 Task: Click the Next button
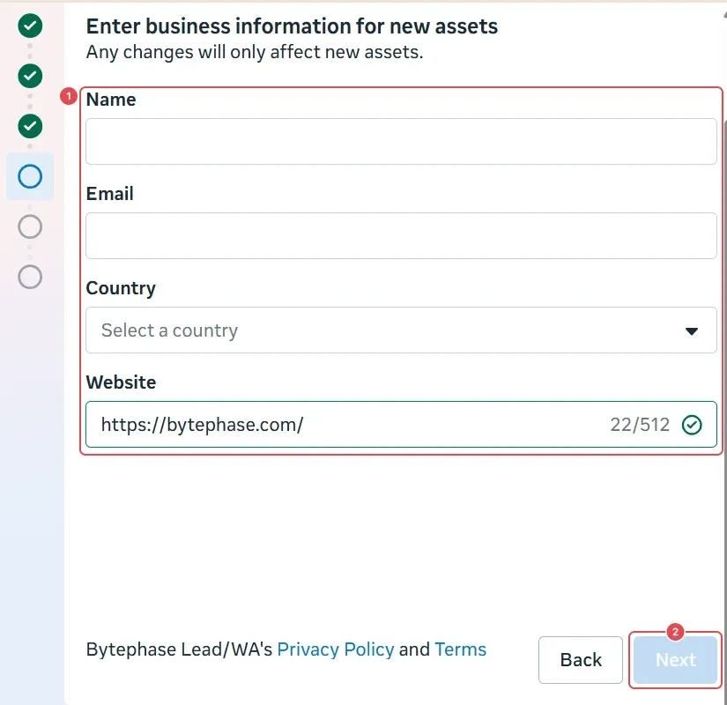click(676, 659)
